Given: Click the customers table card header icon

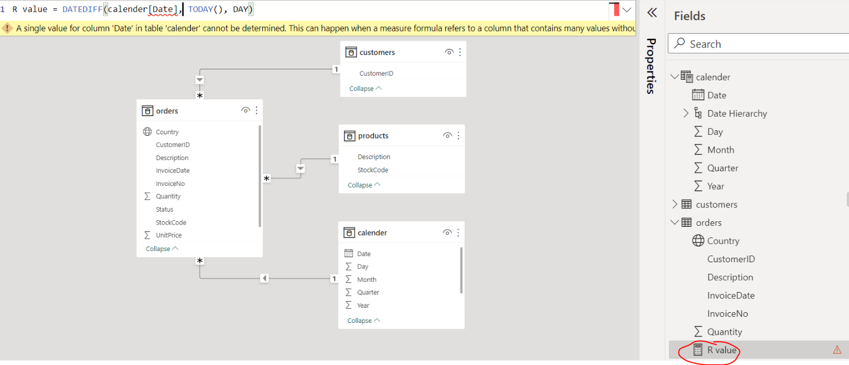Looking at the screenshot, I should click(x=351, y=52).
